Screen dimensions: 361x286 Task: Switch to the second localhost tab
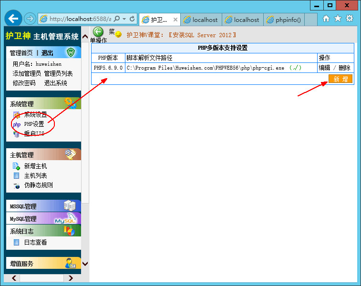(243, 20)
